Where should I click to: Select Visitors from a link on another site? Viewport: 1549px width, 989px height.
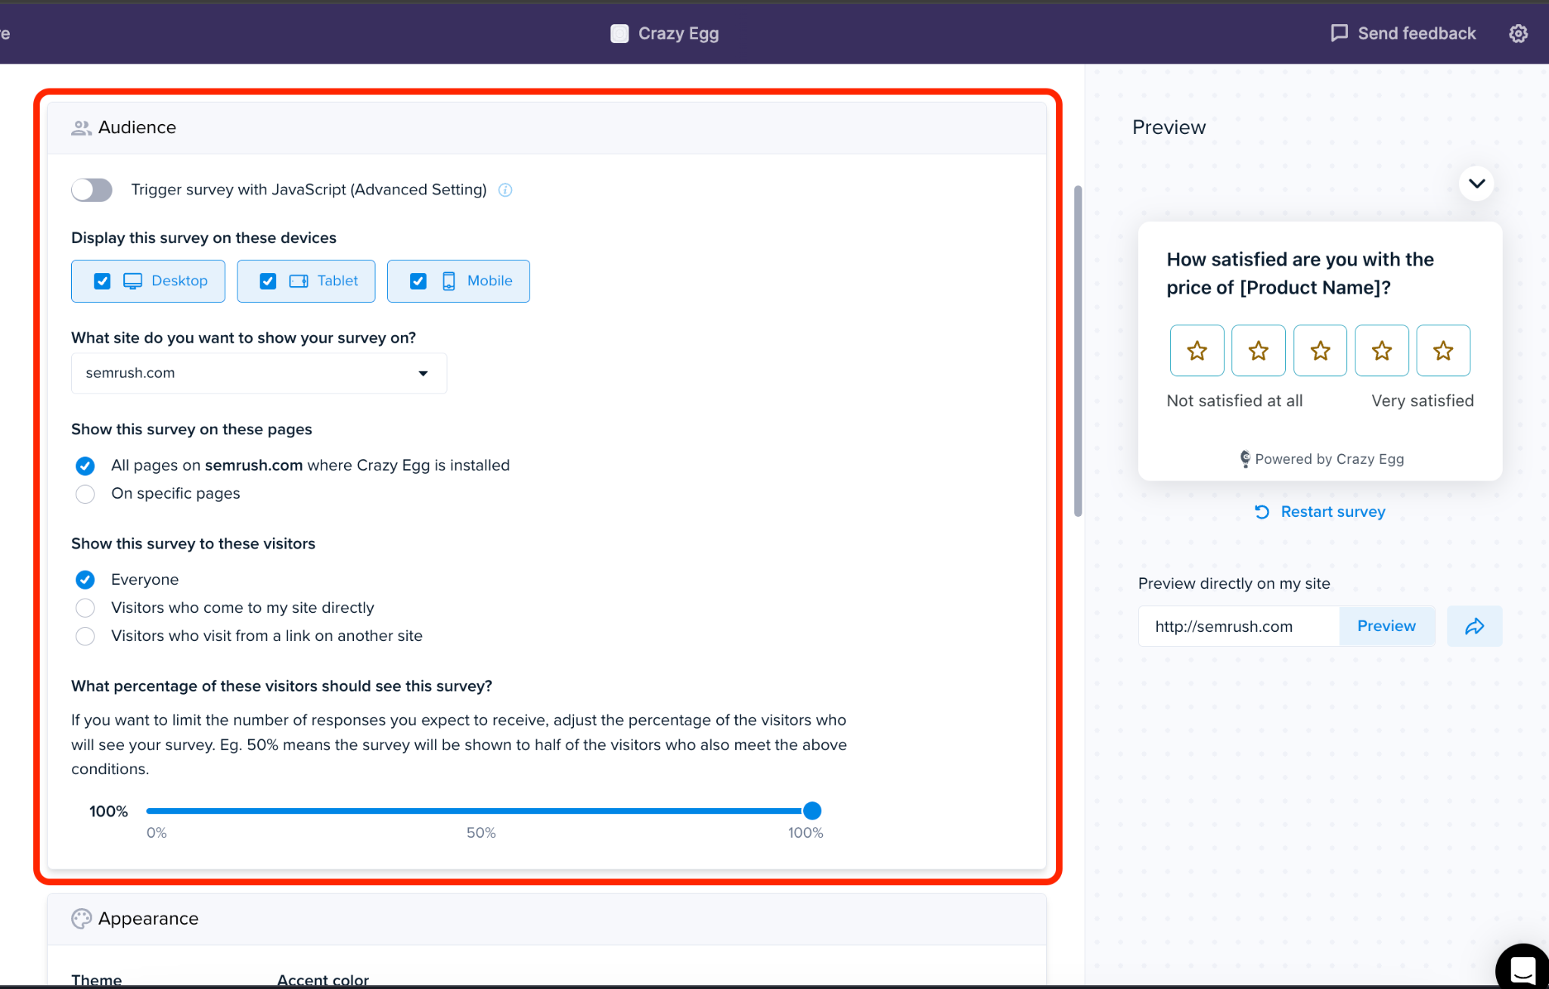point(85,636)
